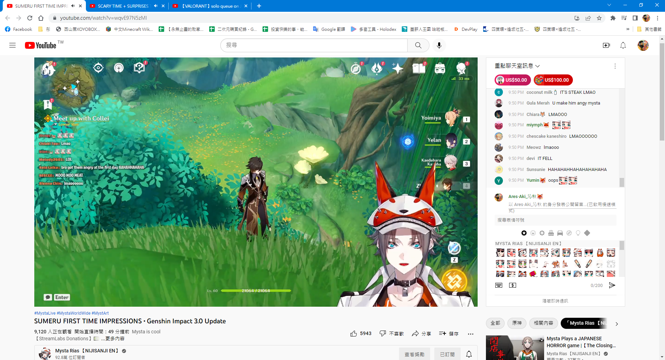Screen dimensions: 665x360
Task: Select the Mysta Rias filter chip
Action: pos(584,323)
